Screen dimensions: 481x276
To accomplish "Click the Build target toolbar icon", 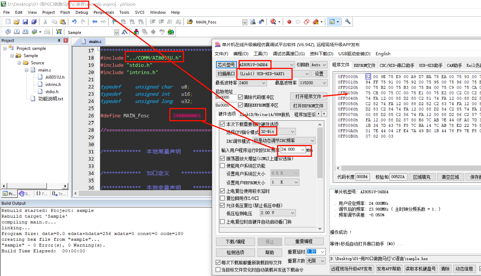I will click(17, 32).
